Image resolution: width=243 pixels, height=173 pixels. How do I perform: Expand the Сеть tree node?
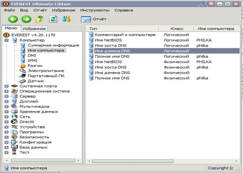tap(6, 117)
